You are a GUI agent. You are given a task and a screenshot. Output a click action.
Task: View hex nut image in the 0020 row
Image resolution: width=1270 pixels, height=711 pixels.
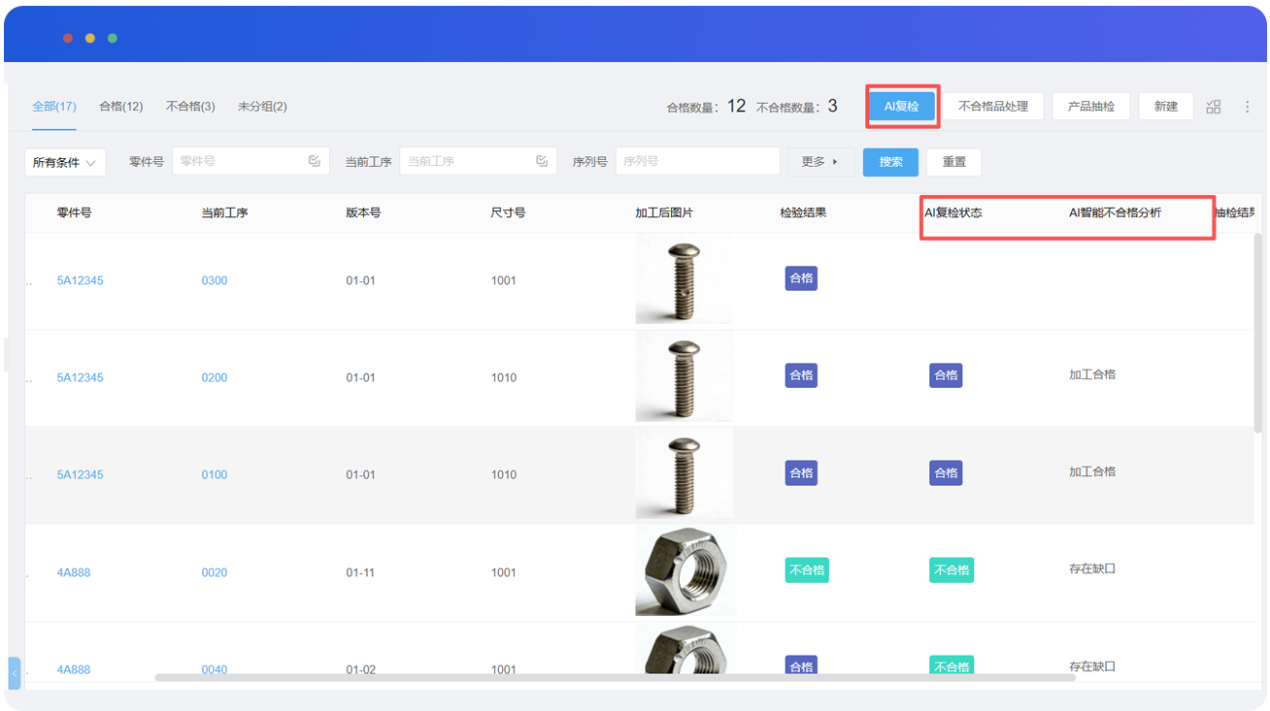pos(685,571)
